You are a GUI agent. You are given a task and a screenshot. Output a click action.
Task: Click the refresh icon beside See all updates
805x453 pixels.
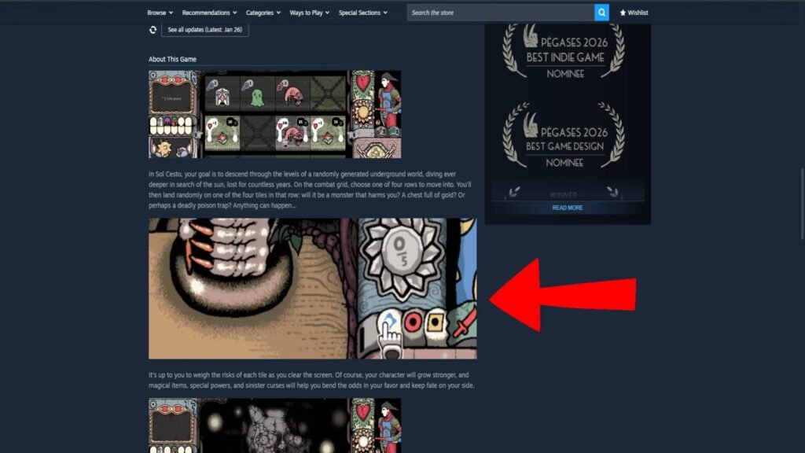tap(153, 30)
